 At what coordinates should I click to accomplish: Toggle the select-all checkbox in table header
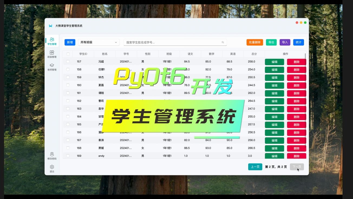point(68,54)
